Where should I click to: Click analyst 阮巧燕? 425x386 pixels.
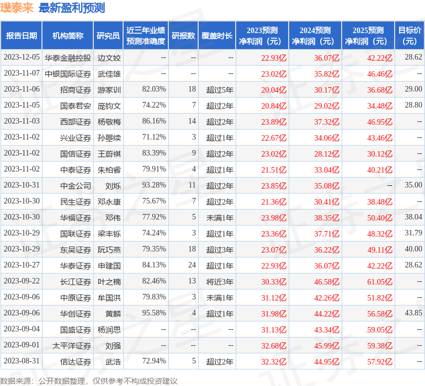pos(109,249)
